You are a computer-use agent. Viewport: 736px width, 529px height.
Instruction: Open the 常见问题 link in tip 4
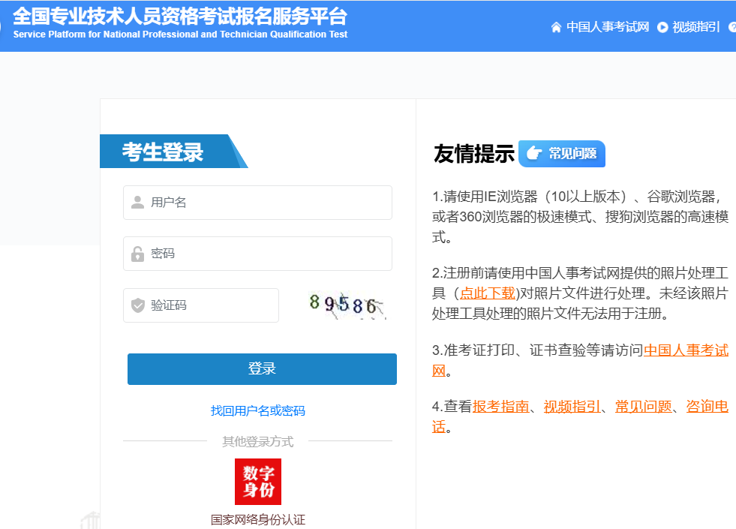[643, 407]
